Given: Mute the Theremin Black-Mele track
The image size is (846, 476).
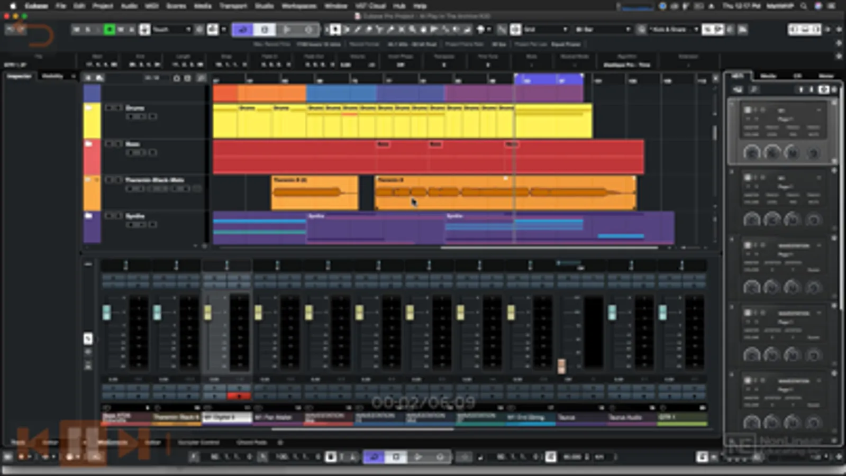Looking at the screenshot, I should pyautogui.click(x=109, y=180).
